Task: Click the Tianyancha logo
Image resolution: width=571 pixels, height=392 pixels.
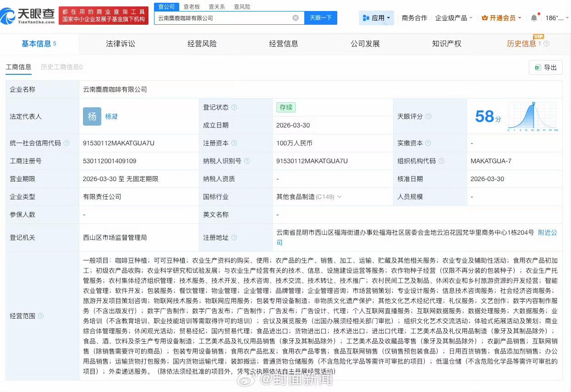Action: 28,16
